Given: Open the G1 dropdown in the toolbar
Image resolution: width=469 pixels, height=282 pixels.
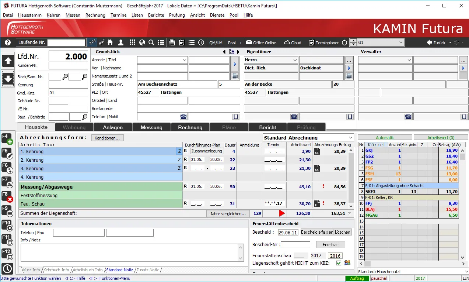Looking at the screenshot, I should click(401, 42).
